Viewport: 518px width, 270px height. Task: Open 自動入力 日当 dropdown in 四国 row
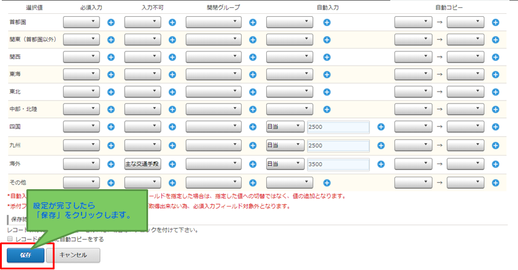coord(285,127)
